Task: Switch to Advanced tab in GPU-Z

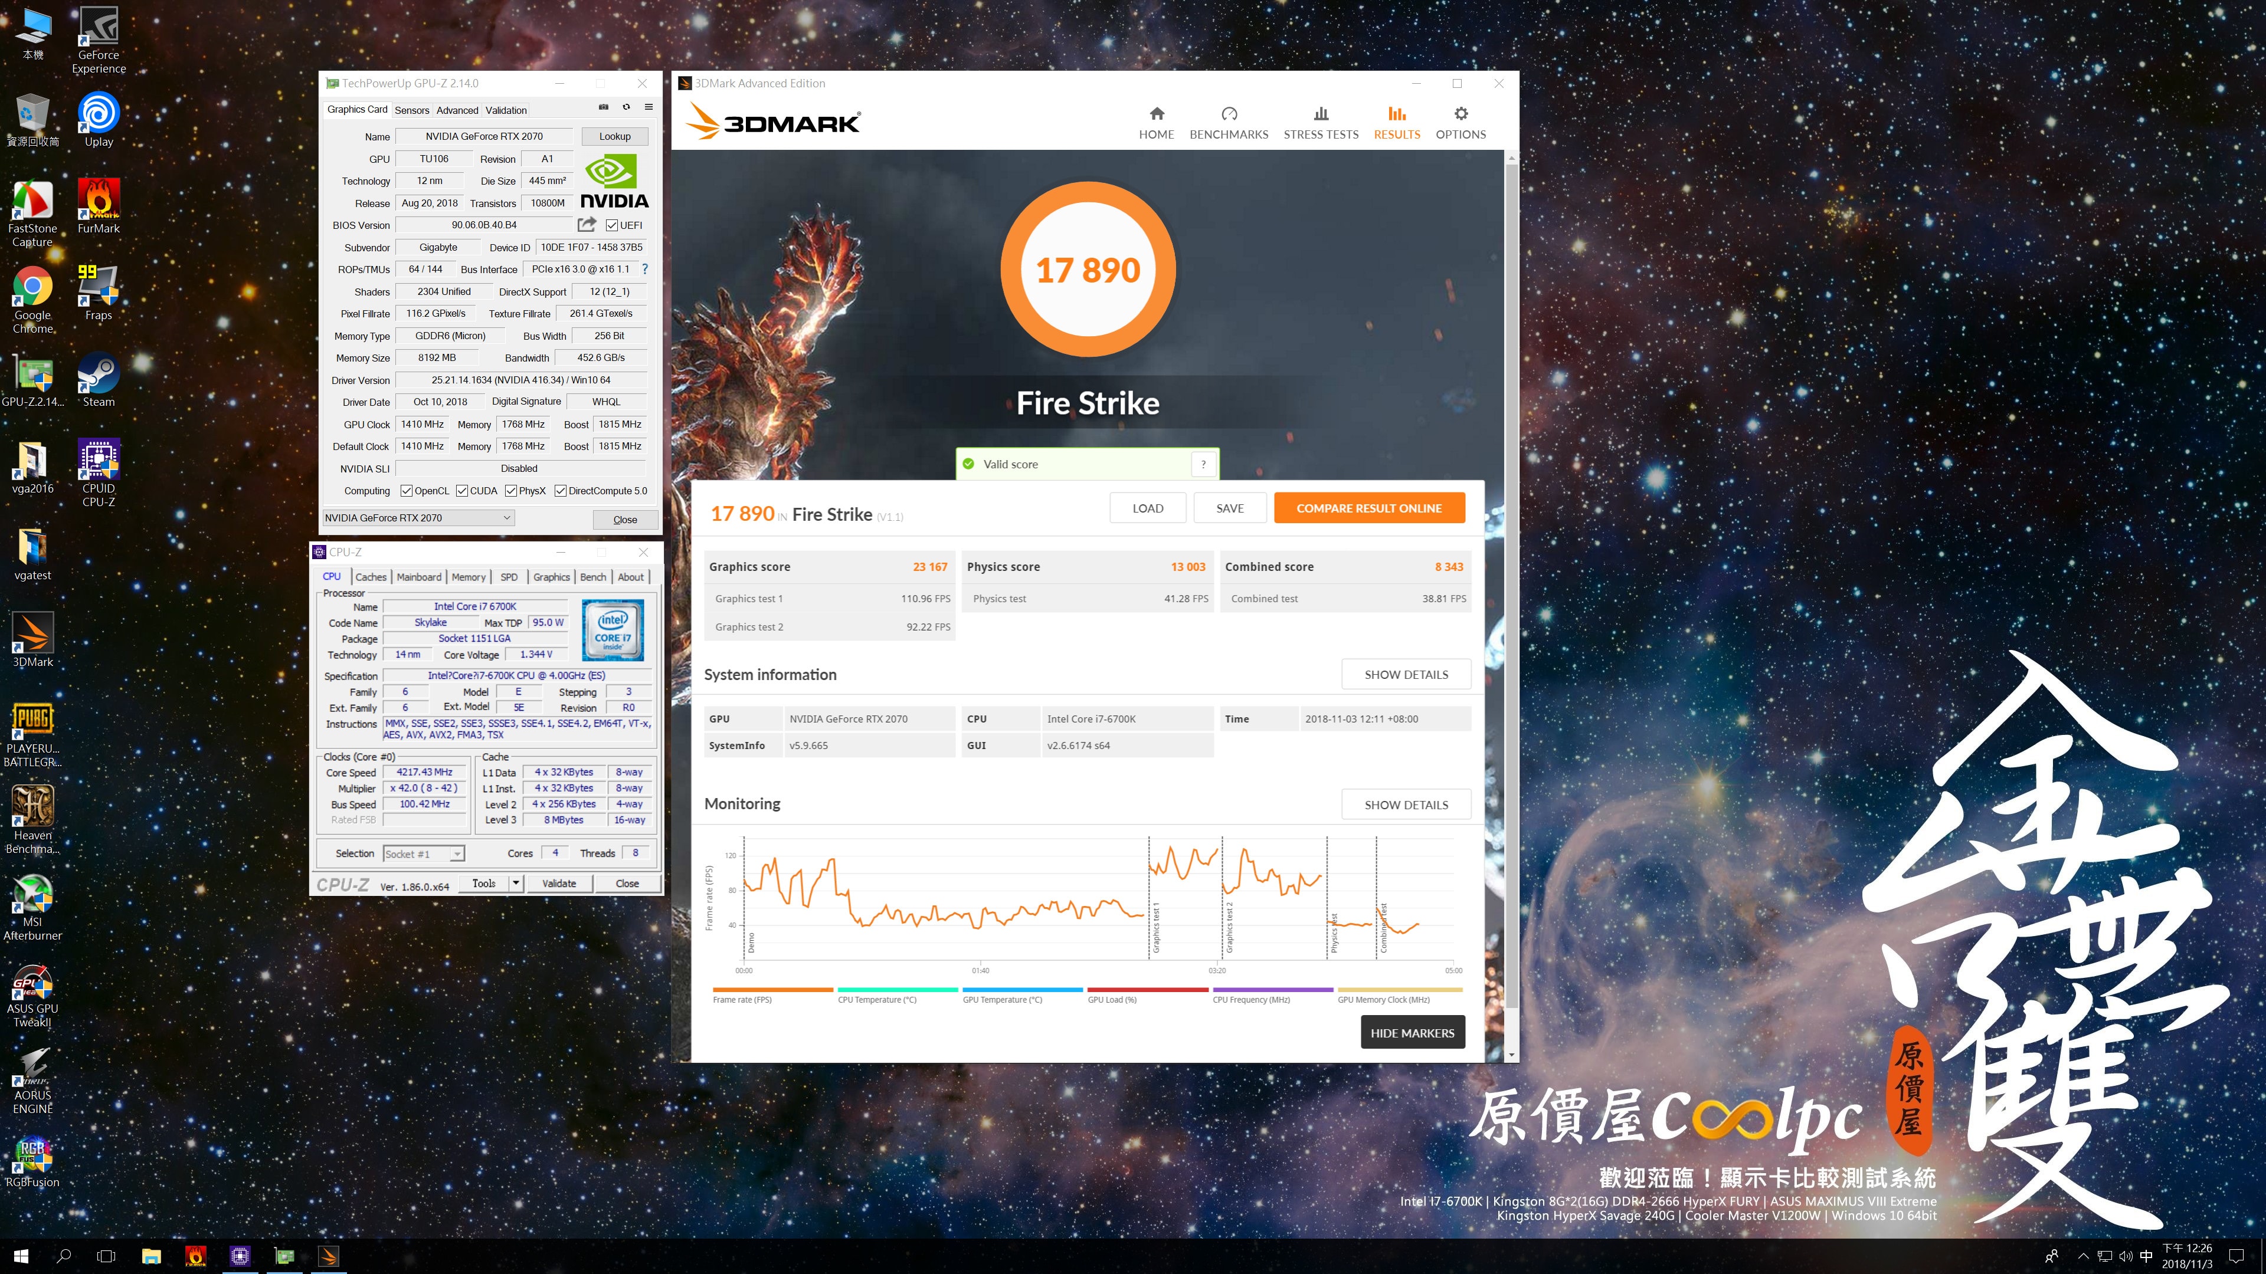Action: click(457, 110)
